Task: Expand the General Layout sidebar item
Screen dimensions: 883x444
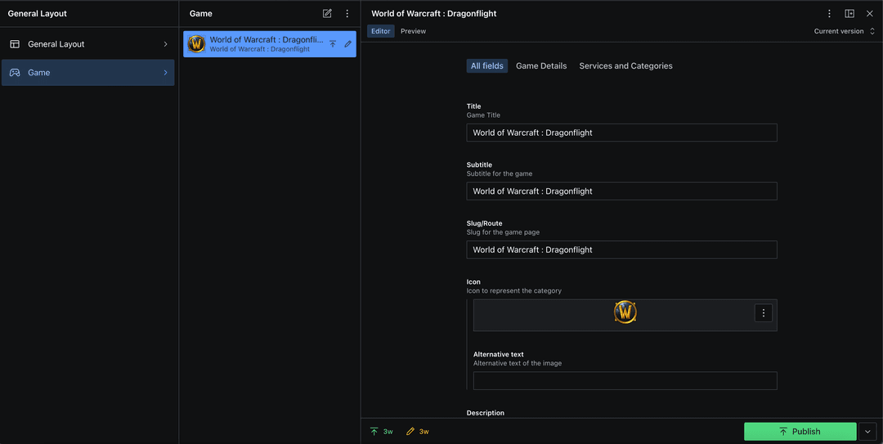Action: [x=87, y=44]
